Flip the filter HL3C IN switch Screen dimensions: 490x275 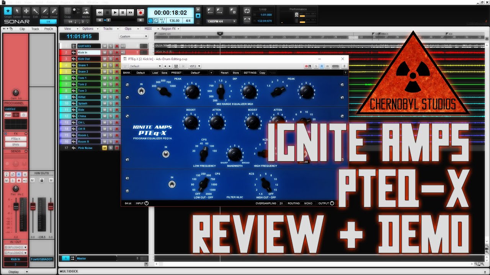(172, 184)
